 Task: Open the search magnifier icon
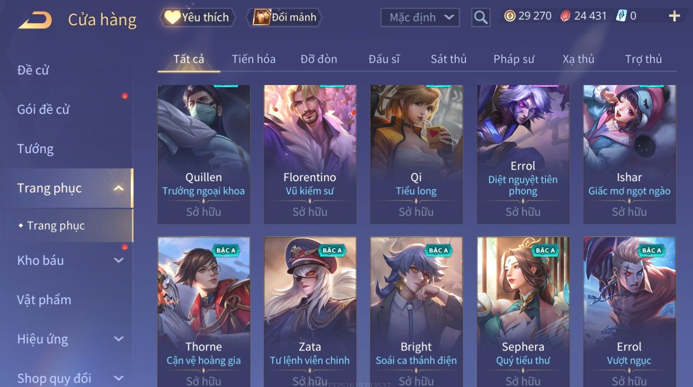click(x=481, y=17)
